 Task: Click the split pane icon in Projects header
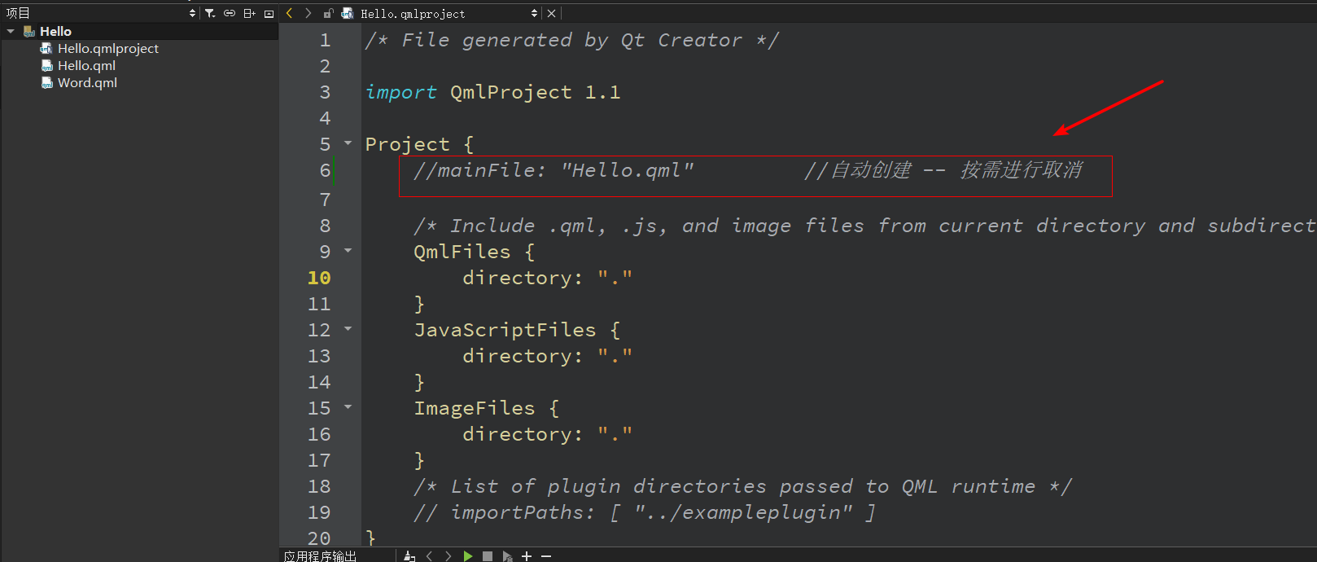click(249, 13)
